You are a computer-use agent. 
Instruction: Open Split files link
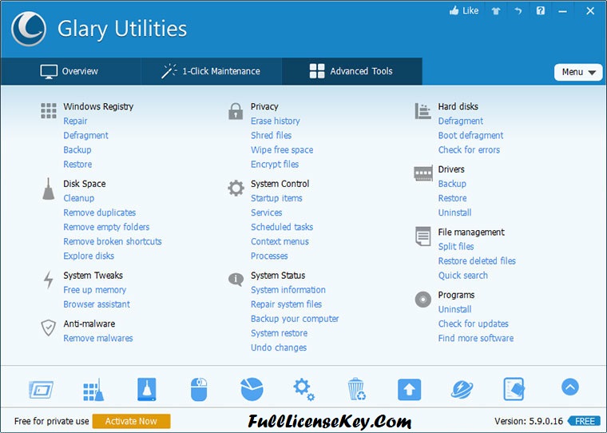pyautogui.click(x=456, y=246)
